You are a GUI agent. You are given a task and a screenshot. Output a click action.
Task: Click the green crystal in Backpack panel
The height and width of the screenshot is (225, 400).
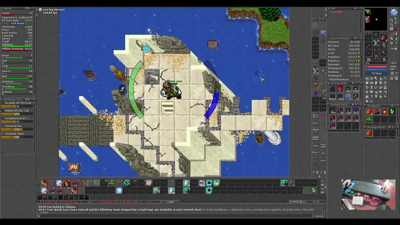[392, 112]
